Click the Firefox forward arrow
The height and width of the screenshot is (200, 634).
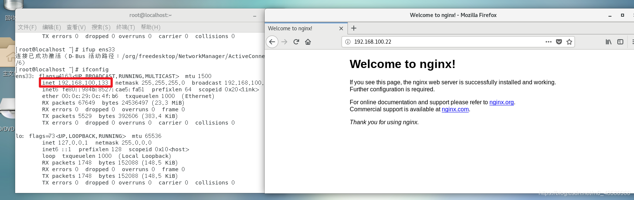284,42
